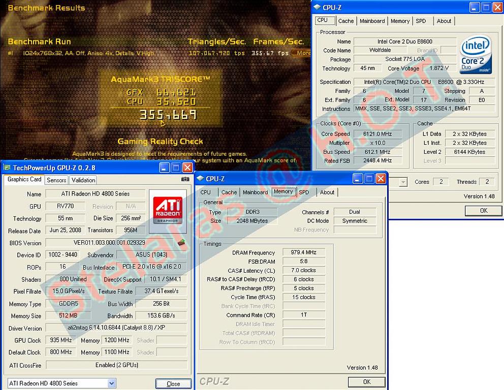Open the Mainboard tab in the CPU-Z Memory window

(256, 192)
